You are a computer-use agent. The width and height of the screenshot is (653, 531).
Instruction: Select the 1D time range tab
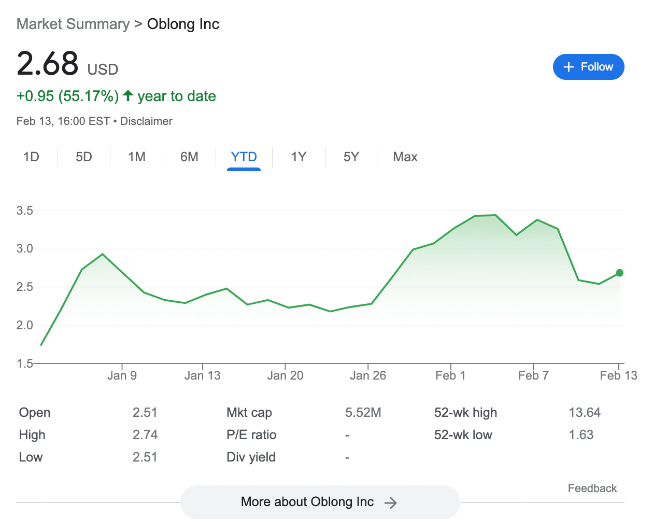(31, 157)
